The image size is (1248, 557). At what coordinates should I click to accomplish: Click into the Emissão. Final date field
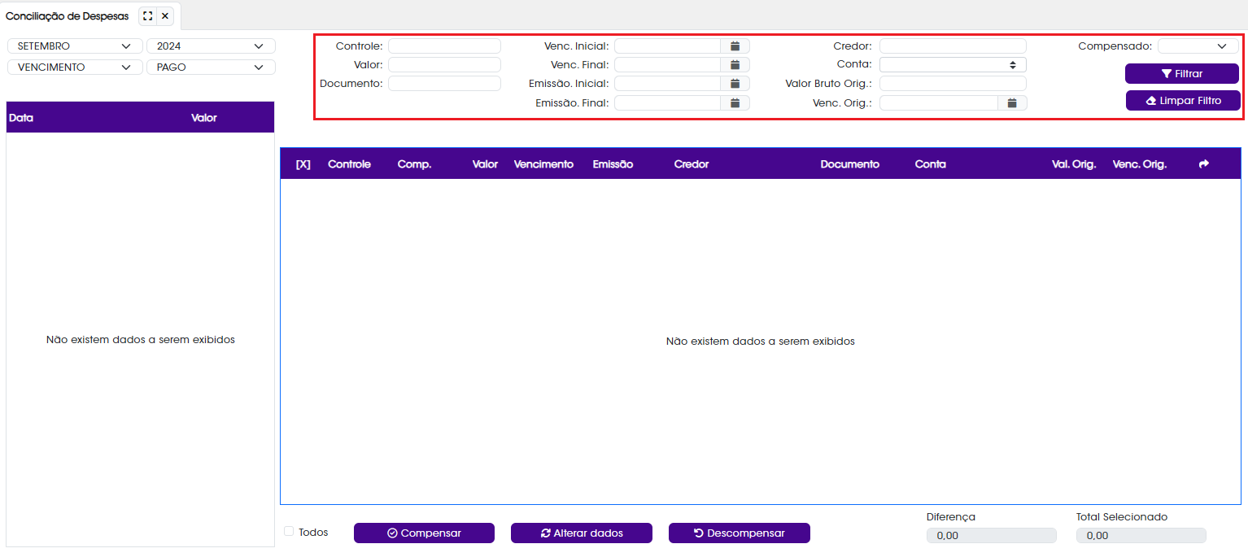pyautogui.click(x=667, y=102)
